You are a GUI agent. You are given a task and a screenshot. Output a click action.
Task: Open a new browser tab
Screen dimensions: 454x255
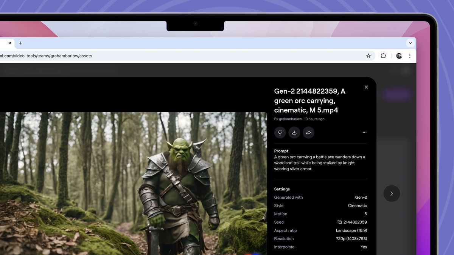(x=20, y=43)
